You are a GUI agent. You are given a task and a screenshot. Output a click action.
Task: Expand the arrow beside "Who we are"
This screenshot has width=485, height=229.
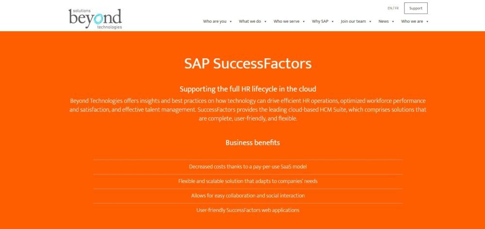[427, 21]
